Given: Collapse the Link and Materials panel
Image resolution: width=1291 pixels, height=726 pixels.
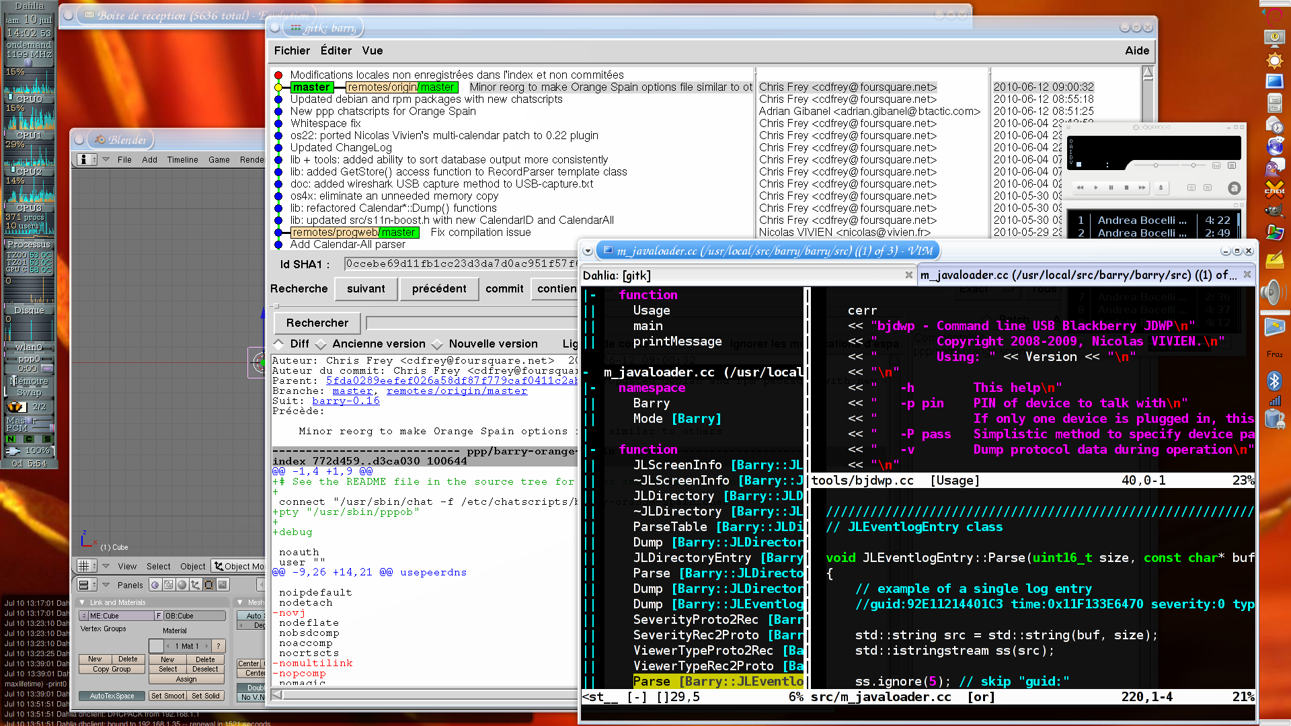Looking at the screenshot, I should coord(82,602).
